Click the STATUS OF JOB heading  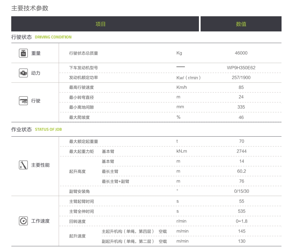pyautogui.click(x=48, y=130)
